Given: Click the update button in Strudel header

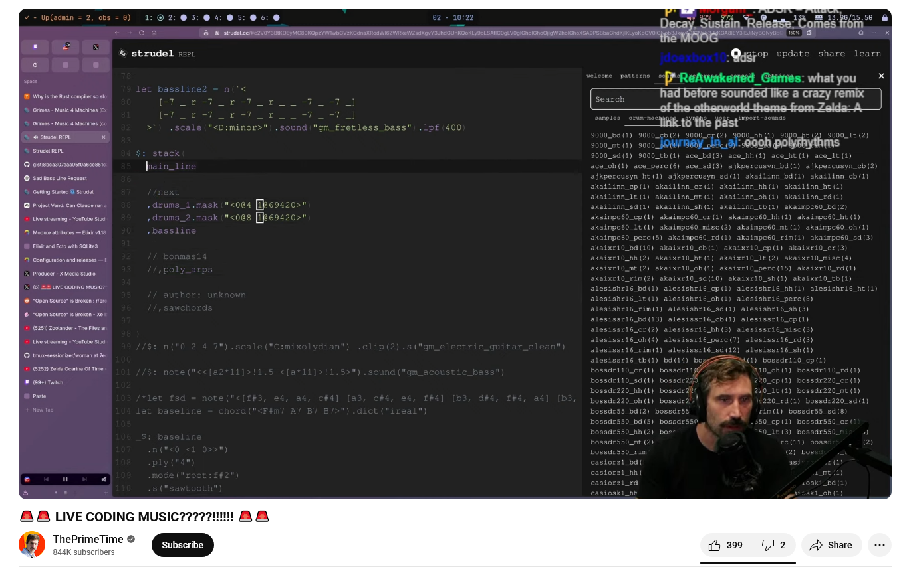Looking at the screenshot, I should (793, 54).
